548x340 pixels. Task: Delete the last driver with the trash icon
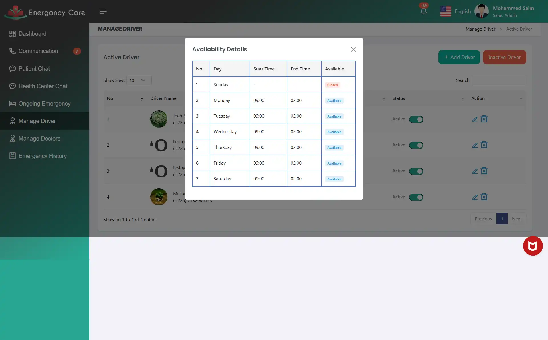pyautogui.click(x=484, y=197)
